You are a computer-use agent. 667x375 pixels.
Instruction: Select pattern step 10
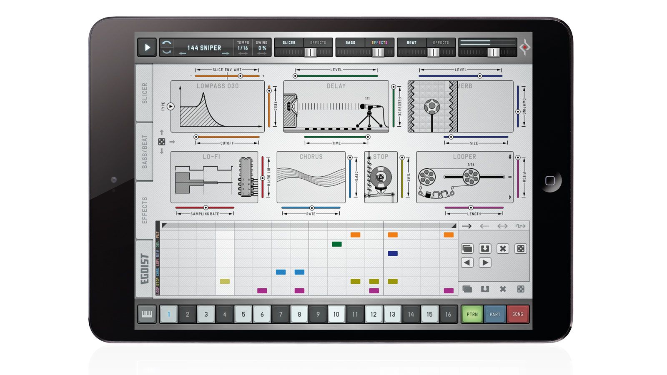pyautogui.click(x=337, y=315)
